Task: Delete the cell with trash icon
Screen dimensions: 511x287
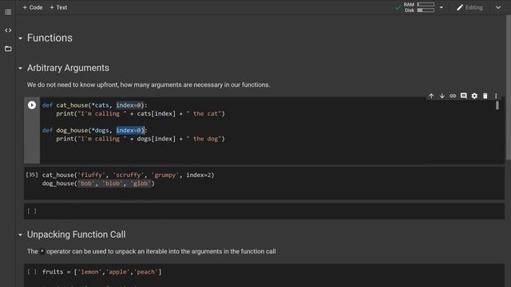Action: coord(485,96)
